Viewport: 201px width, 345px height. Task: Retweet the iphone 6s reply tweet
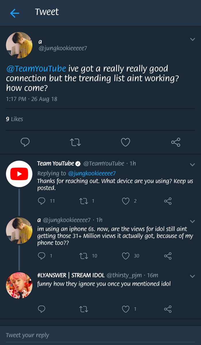[83, 256]
